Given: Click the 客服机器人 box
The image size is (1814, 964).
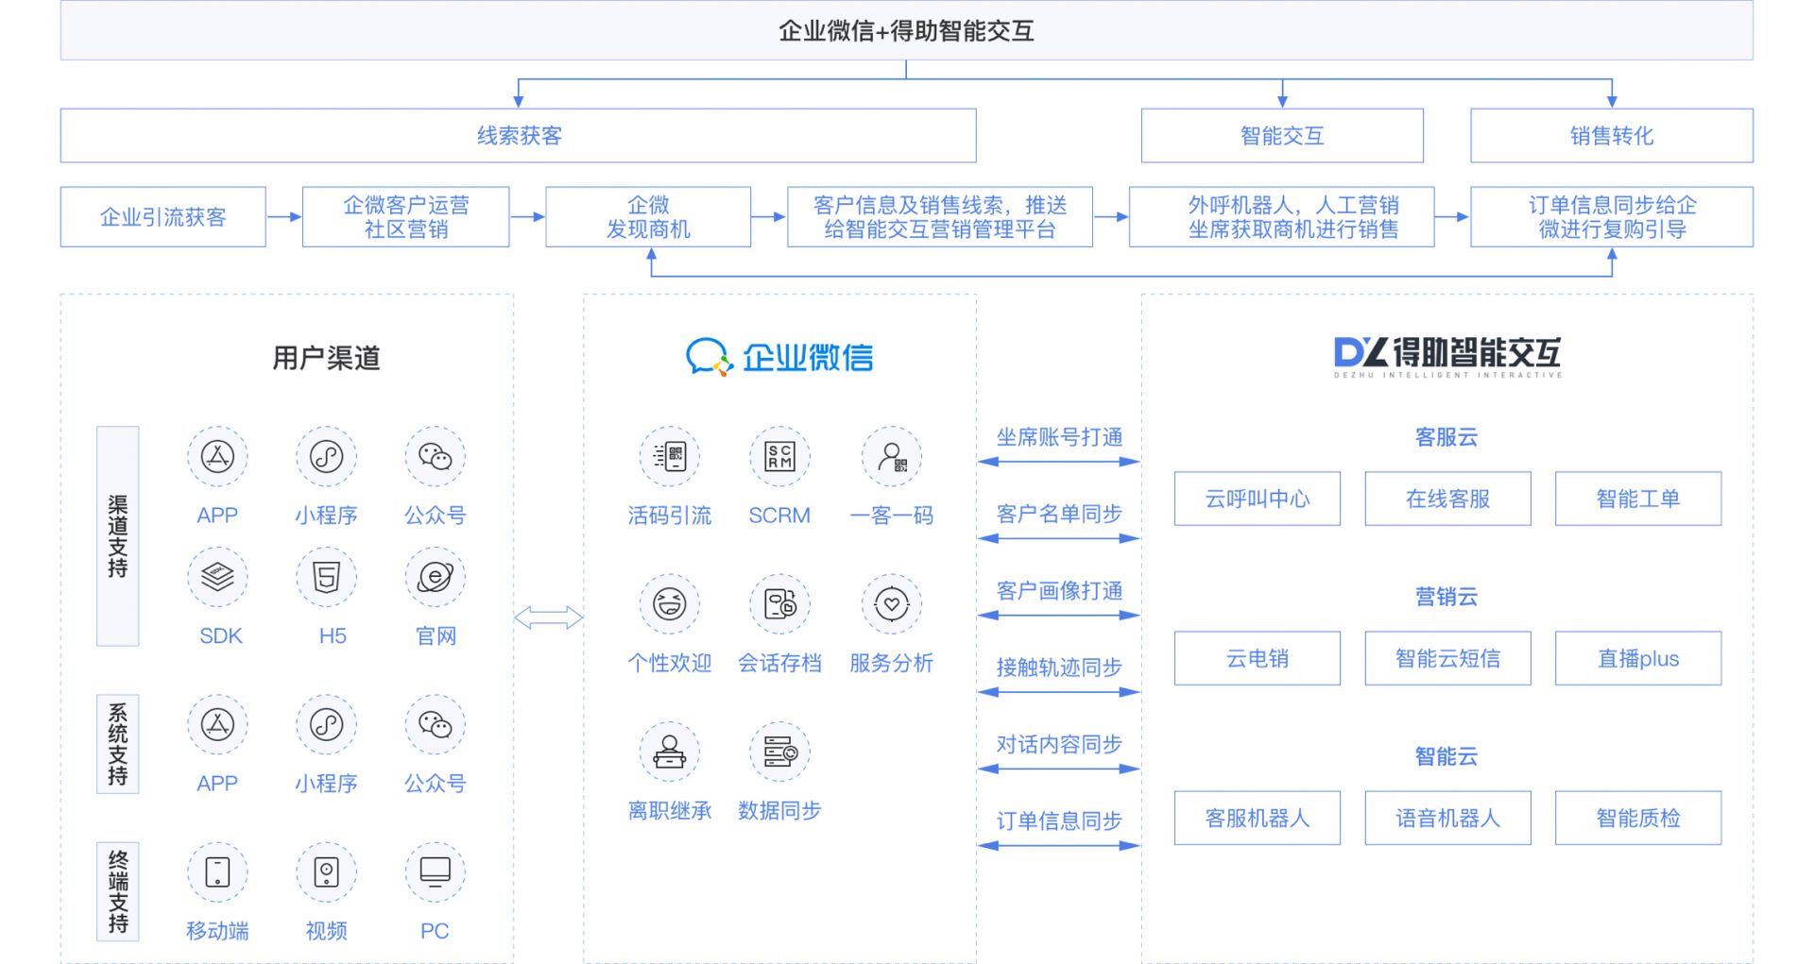Looking at the screenshot, I should click(1258, 818).
